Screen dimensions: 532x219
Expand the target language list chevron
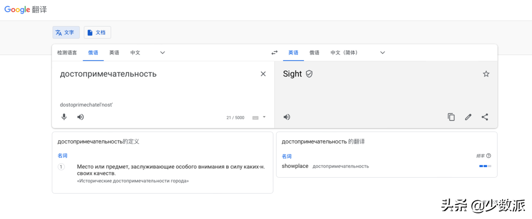click(382, 53)
